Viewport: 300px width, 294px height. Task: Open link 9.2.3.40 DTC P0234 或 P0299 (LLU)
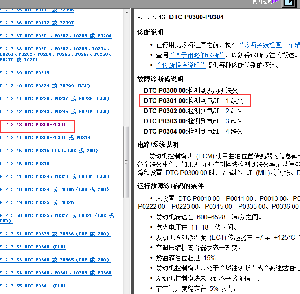pos(45,86)
